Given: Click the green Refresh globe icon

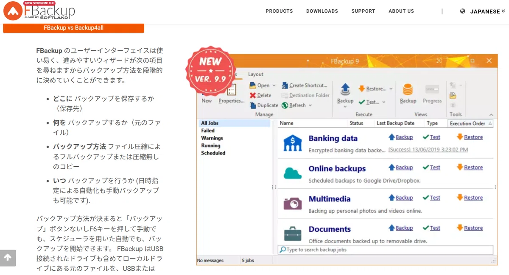Looking at the screenshot, I should point(285,105).
